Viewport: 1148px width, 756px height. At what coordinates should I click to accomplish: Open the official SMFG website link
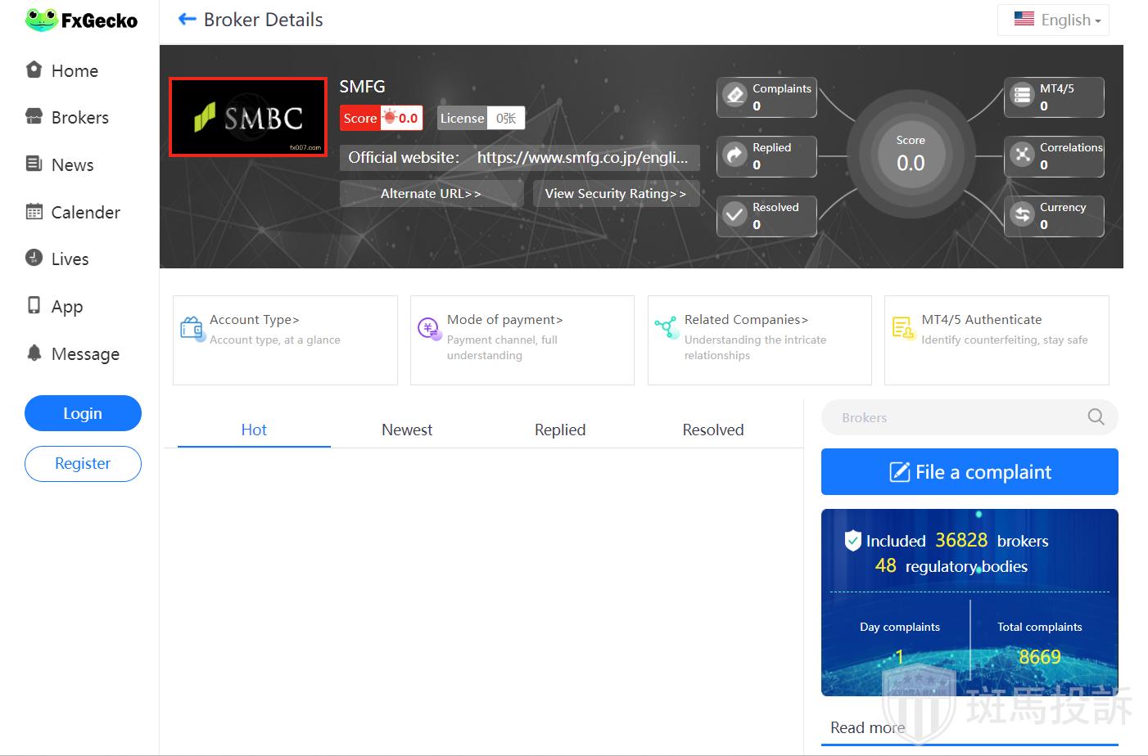point(581,158)
